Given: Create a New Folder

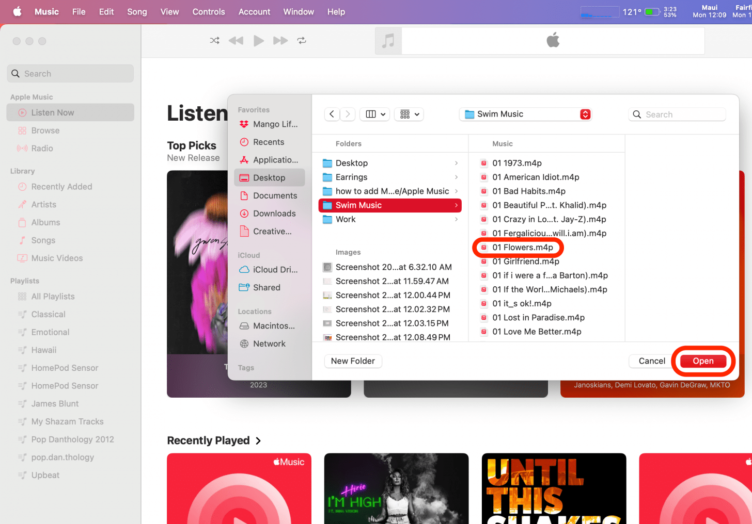Looking at the screenshot, I should coord(353,361).
